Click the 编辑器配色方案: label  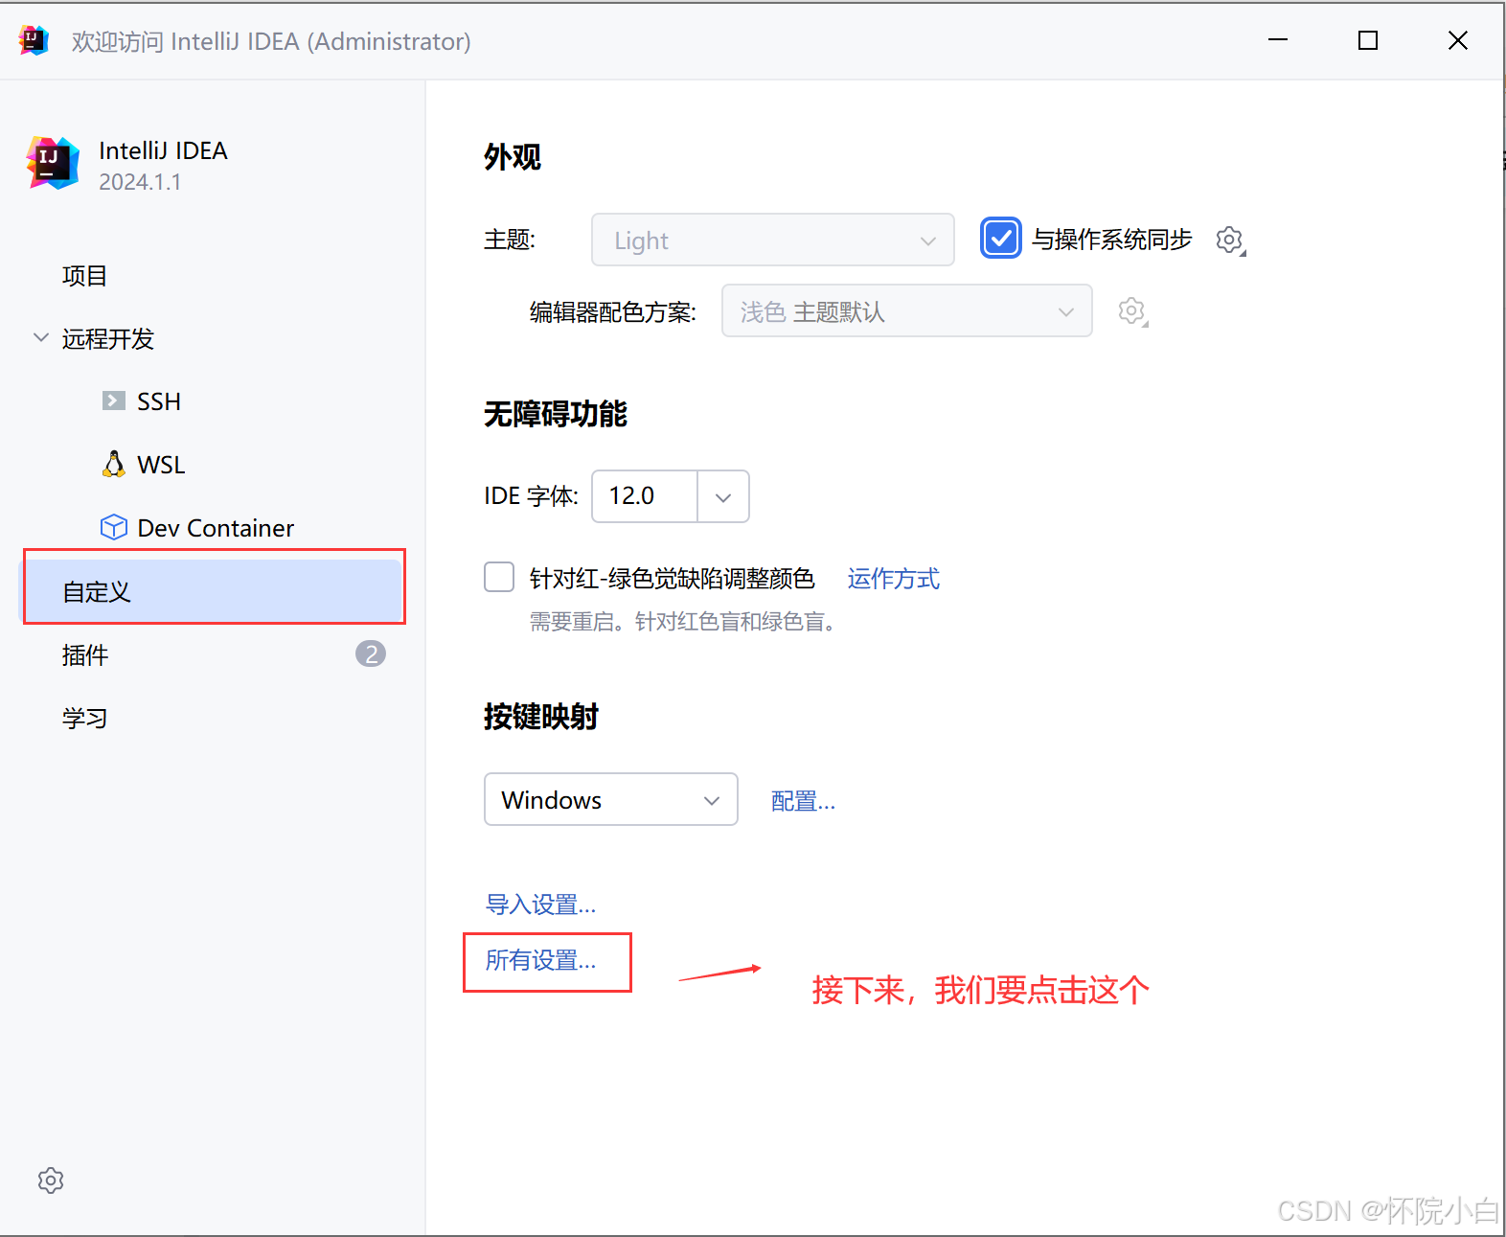click(x=613, y=312)
